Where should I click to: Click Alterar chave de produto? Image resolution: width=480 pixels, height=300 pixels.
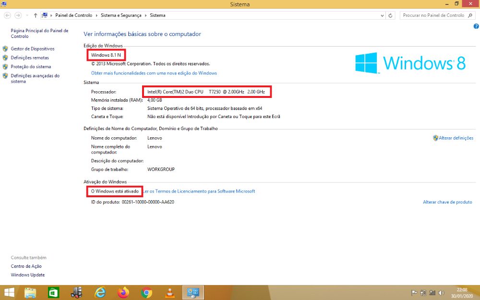[x=447, y=202]
